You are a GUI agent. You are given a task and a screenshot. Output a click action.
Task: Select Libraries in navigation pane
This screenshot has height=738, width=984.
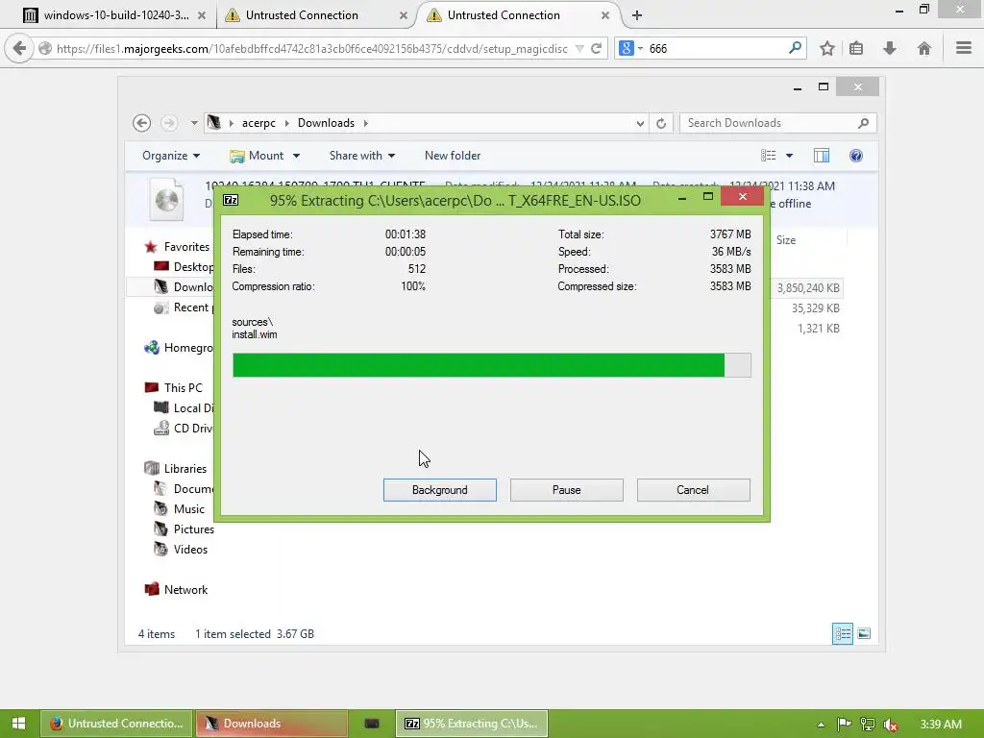[x=177, y=469]
